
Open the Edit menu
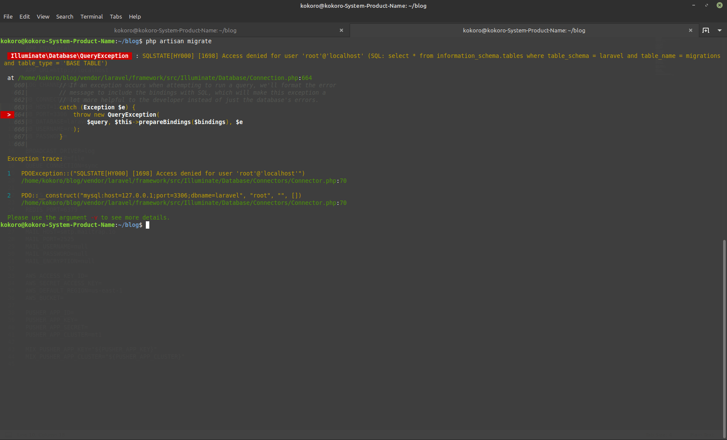(x=24, y=16)
